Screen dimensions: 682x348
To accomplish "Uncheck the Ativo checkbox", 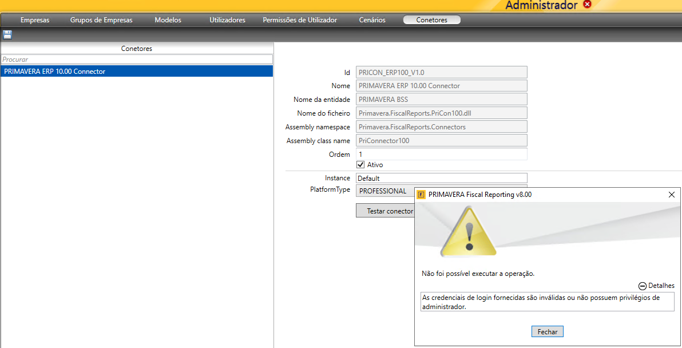I will tap(360, 165).
